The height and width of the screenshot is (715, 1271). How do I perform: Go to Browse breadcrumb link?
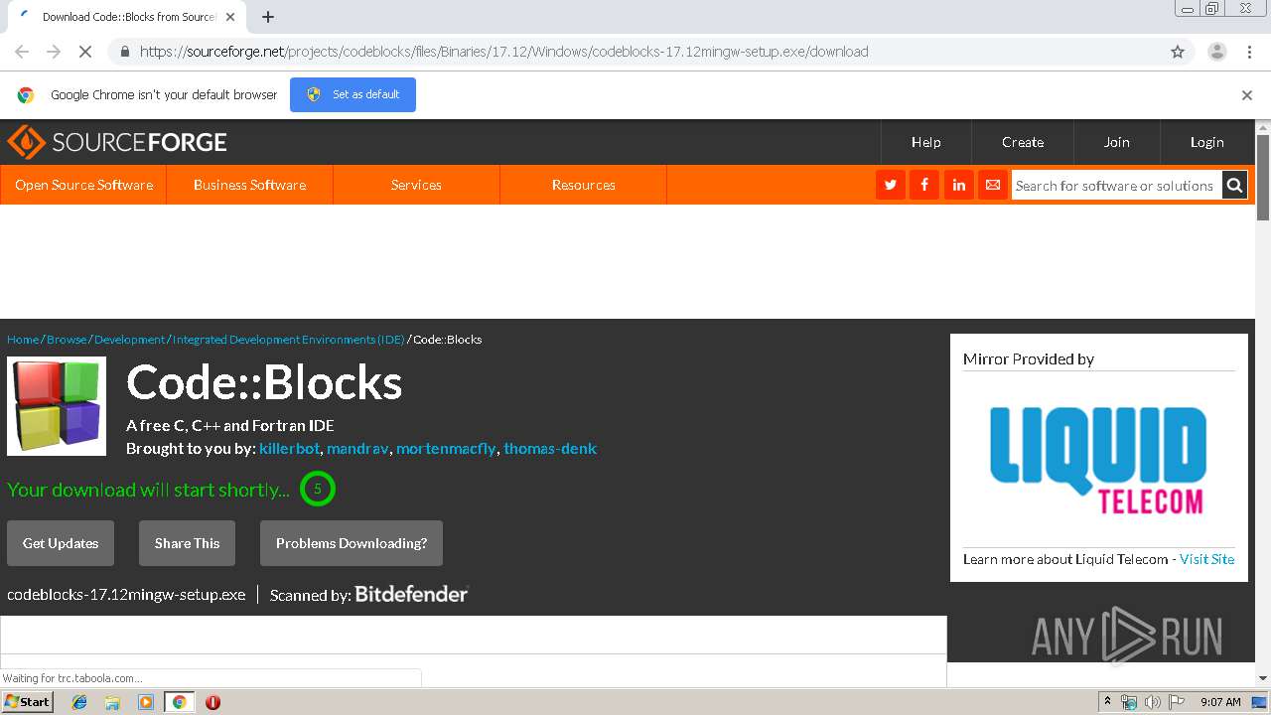[67, 340]
